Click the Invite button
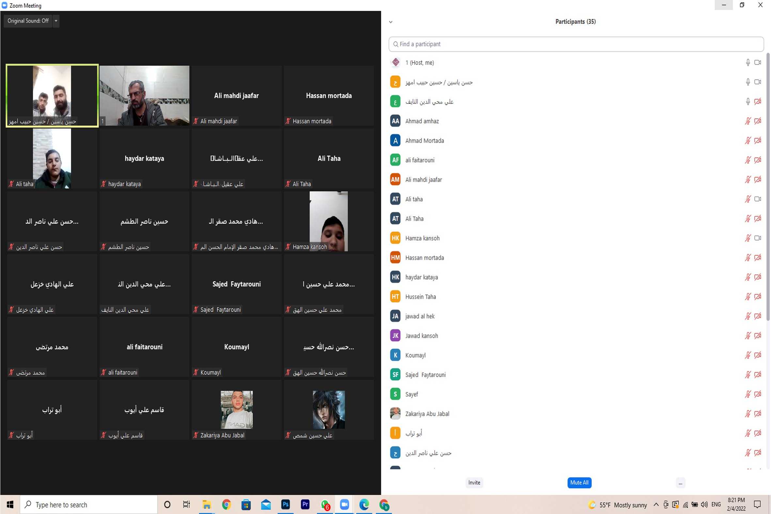 (x=474, y=483)
